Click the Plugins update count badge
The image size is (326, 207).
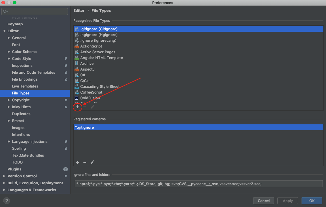[66, 169]
